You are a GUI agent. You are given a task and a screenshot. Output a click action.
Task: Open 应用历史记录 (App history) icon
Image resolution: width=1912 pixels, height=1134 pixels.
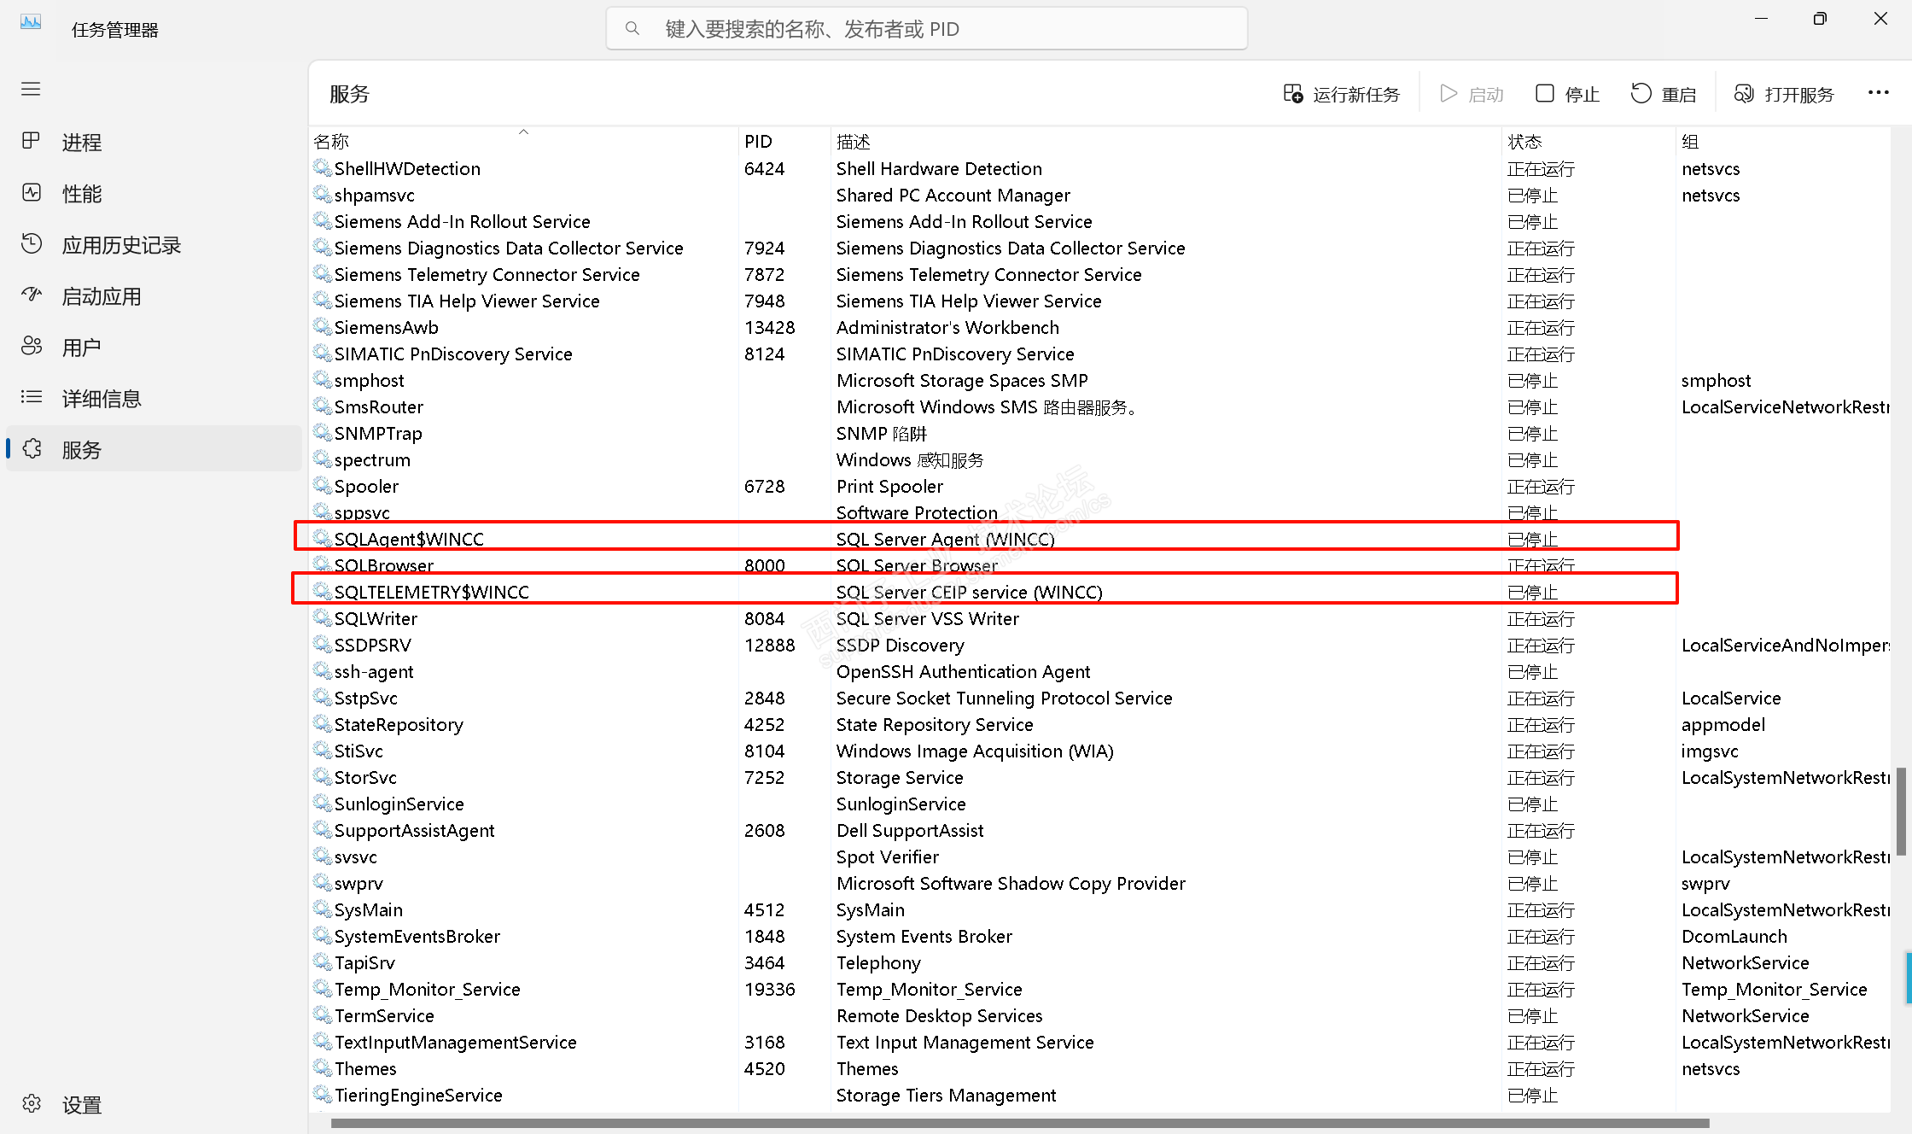[32, 244]
